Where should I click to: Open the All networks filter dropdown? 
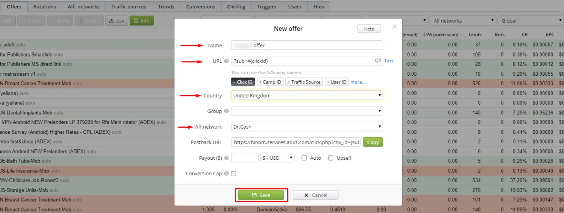463,21
